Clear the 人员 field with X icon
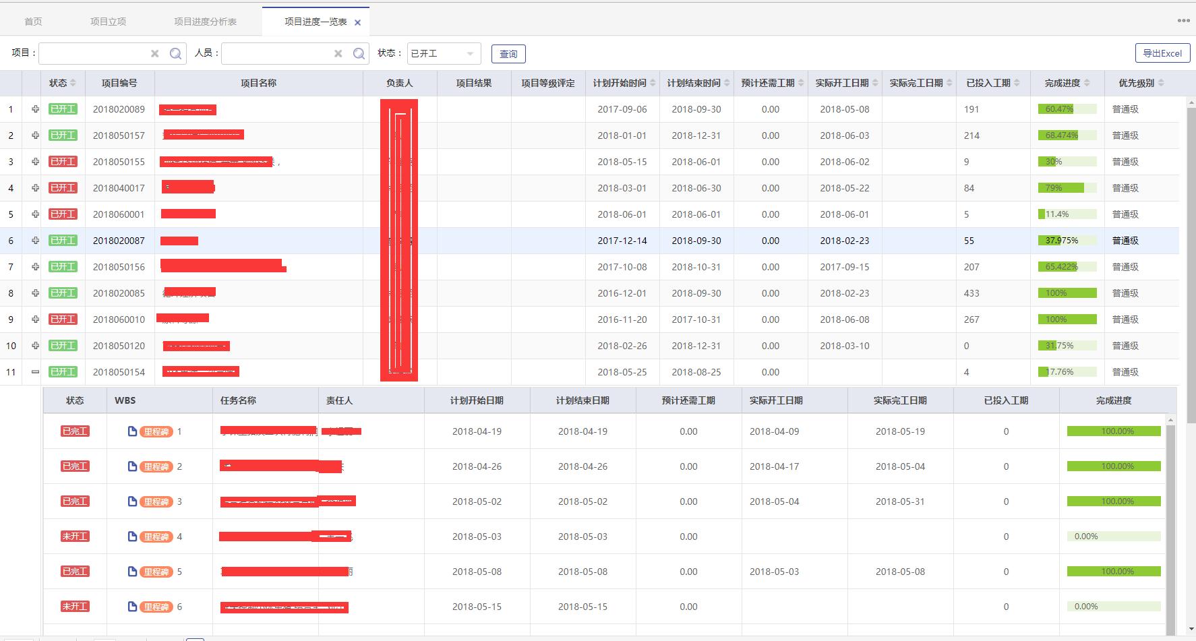 [x=338, y=54]
